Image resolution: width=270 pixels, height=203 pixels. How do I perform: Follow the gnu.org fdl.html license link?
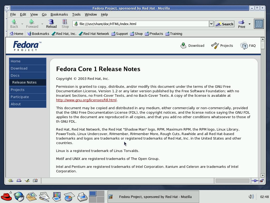click(86, 100)
